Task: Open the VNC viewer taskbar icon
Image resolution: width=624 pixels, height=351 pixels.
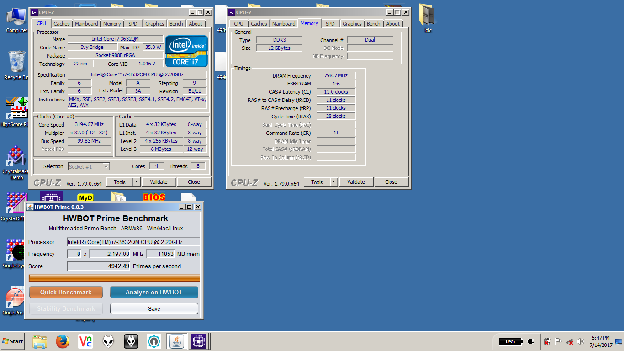Action: (85, 341)
